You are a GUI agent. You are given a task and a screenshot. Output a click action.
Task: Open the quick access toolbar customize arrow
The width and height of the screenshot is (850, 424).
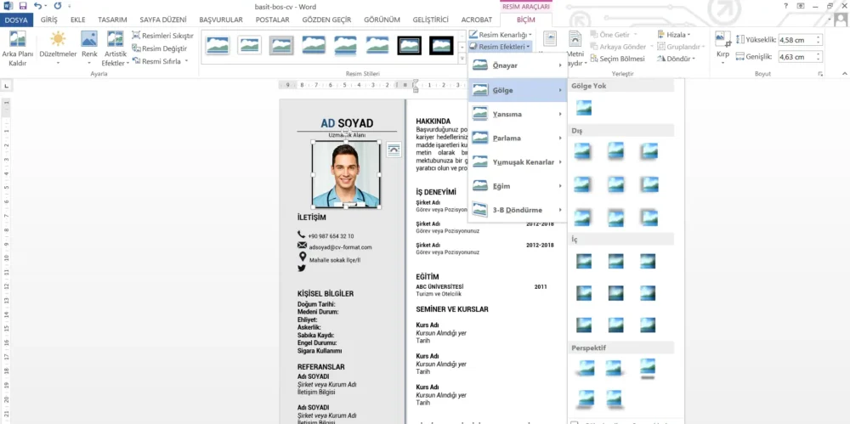point(70,6)
